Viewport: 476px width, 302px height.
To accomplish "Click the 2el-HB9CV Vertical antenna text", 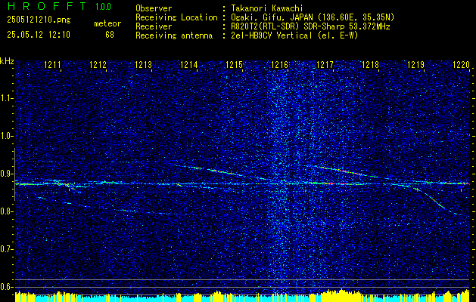I will coord(294,35).
